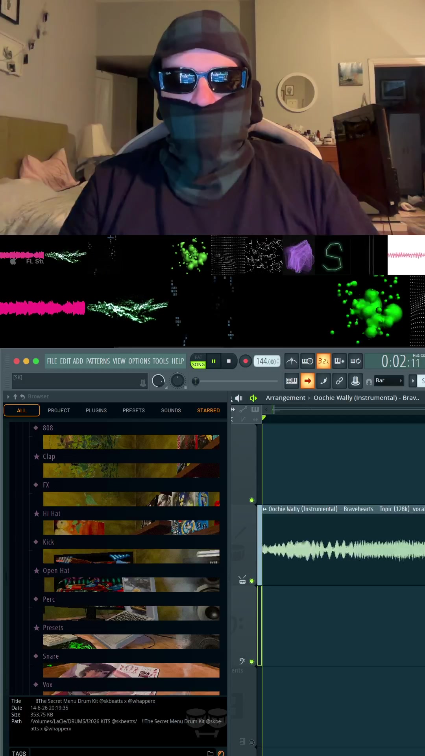Switch to SONG mode
Image resolution: width=425 pixels, height=756 pixels.
pyautogui.click(x=198, y=365)
